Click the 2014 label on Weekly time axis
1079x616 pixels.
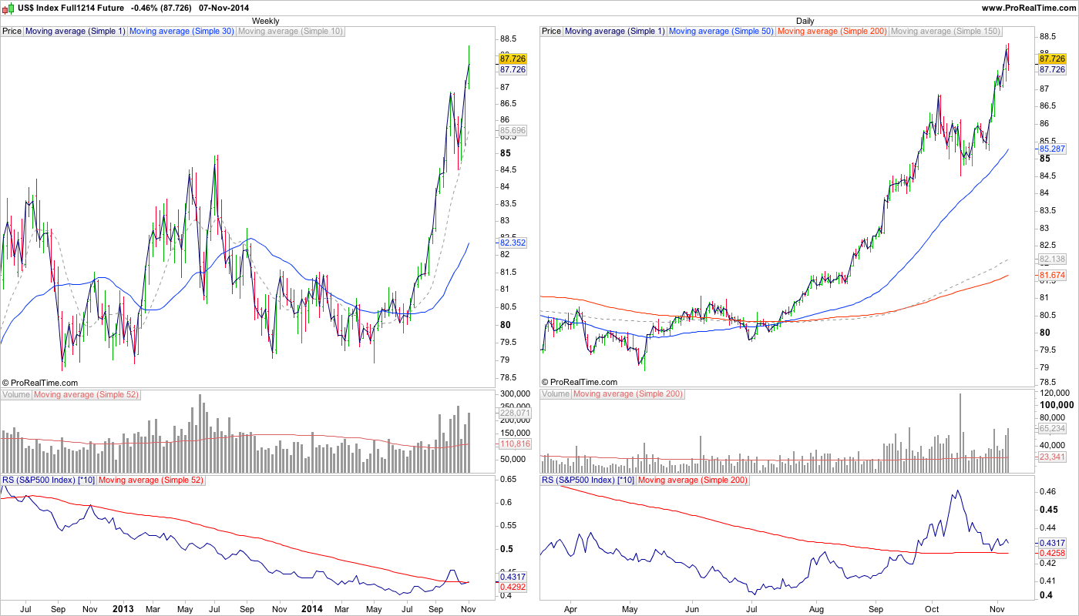click(312, 608)
